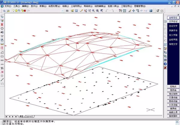Click the zoom previous magnifier icon
The height and width of the screenshot is (125, 180).
(x=102, y=11)
